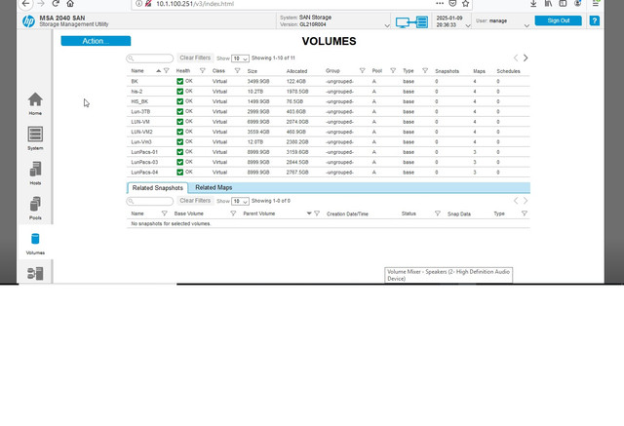
Task: Open help with the question mark icon
Action: tap(594, 20)
